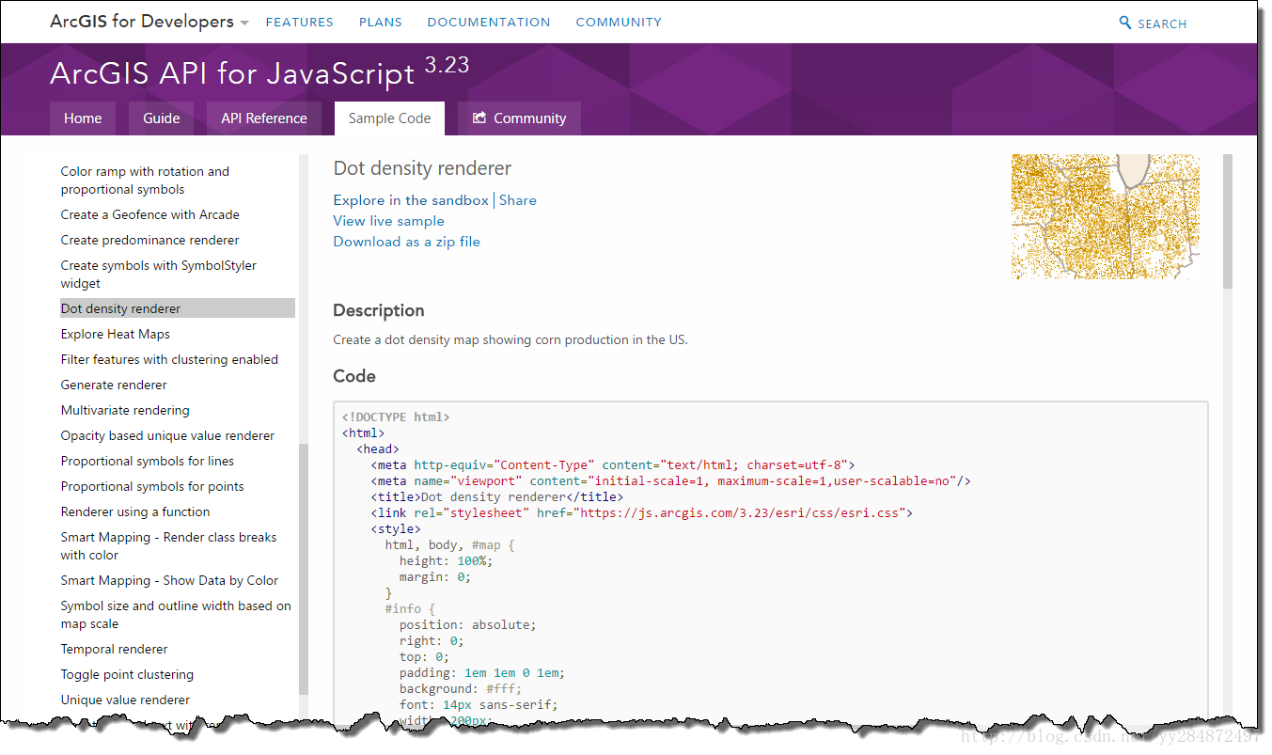
Task: Open the Community tab
Action: pos(519,118)
